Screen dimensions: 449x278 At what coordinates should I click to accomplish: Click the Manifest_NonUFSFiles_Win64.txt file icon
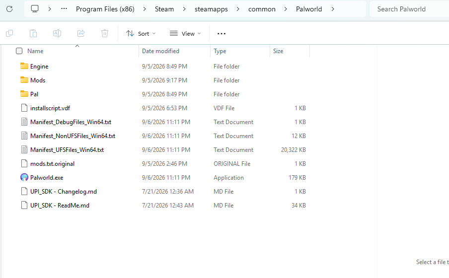coord(24,136)
